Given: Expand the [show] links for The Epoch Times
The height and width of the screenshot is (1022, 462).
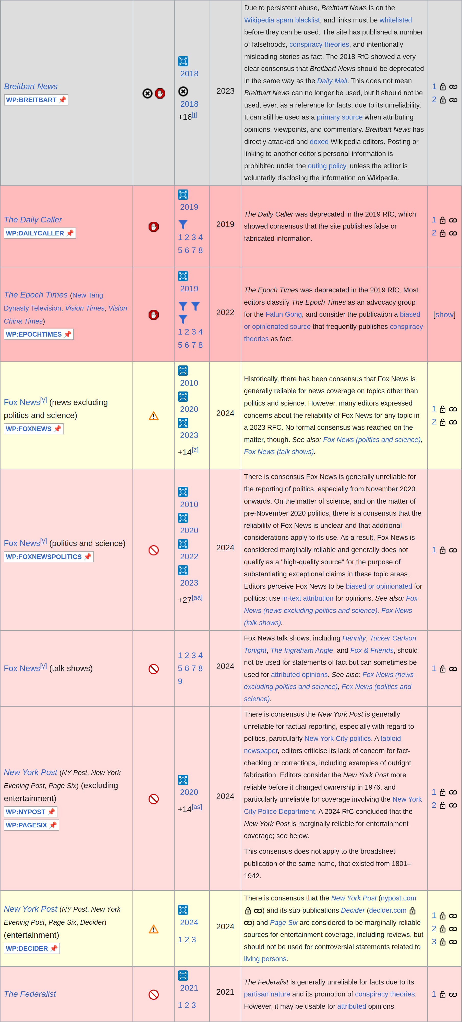Looking at the screenshot, I should click(444, 315).
